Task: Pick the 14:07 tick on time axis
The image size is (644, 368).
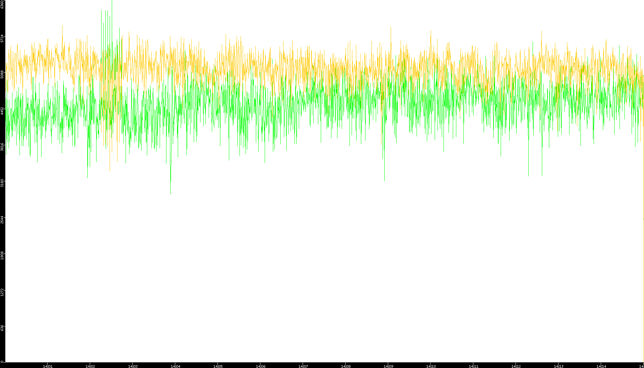Action: (x=303, y=366)
